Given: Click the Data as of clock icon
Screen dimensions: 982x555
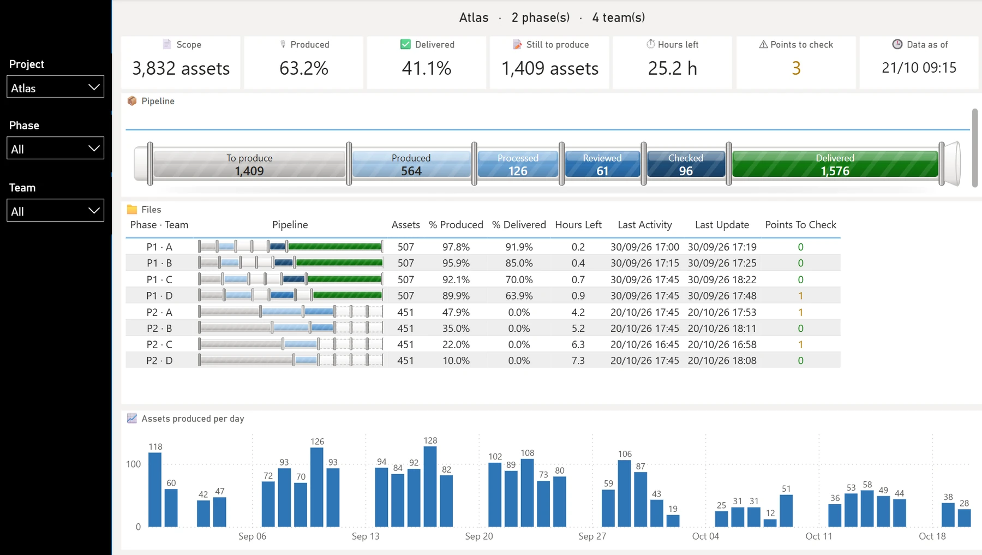Looking at the screenshot, I should pos(897,44).
